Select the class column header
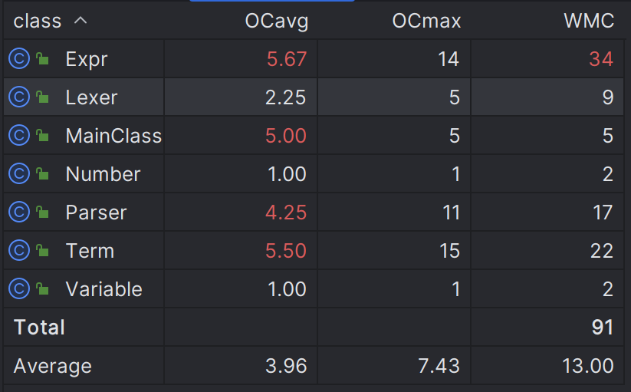 click(x=38, y=21)
